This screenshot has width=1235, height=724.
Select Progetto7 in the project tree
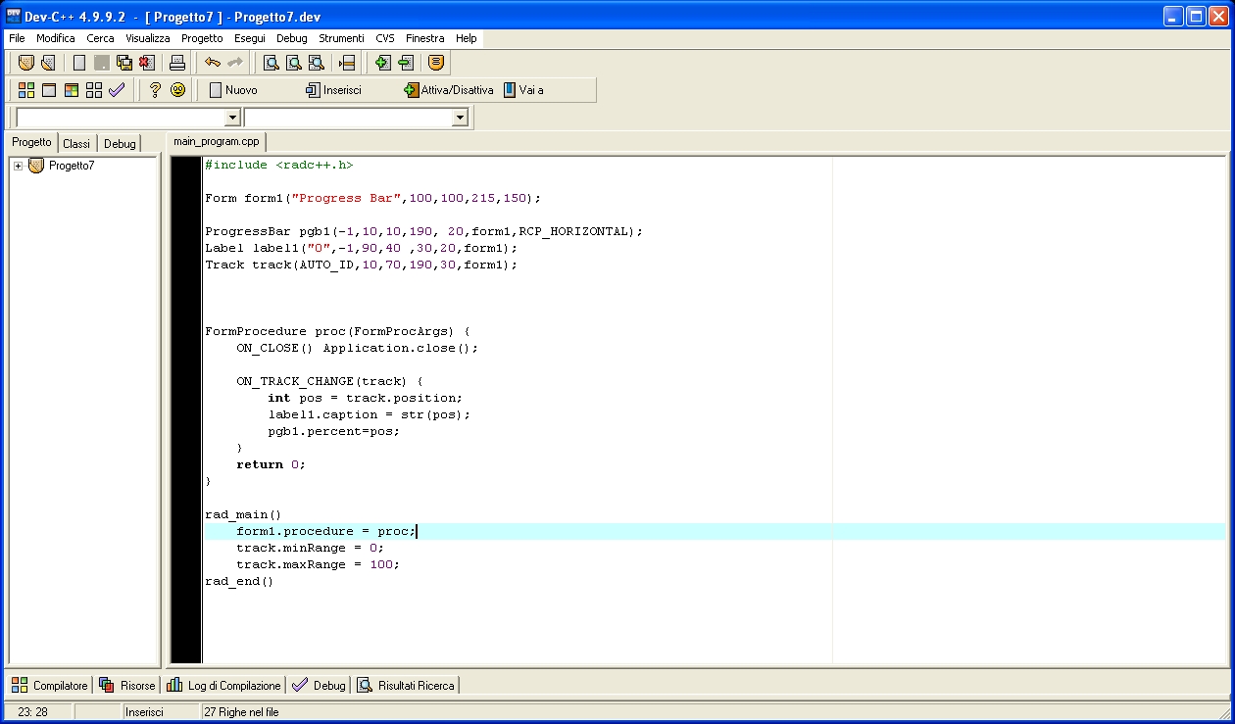point(72,166)
